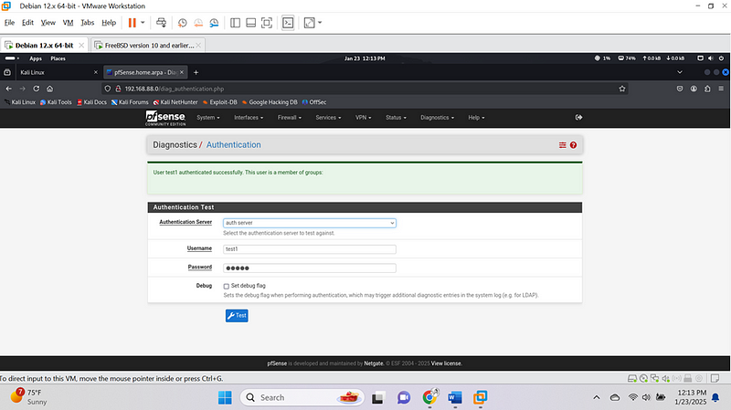Image resolution: width=731 pixels, height=410 pixels.
Task: Open Google Hacking DB bookmark
Action: [x=270, y=102]
